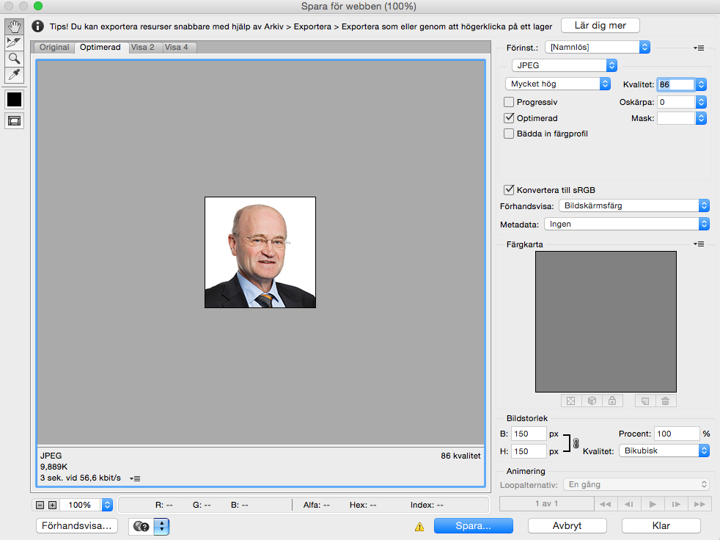This screenshot has height=540, width=720.
Task: Click the browser preview globe icon
Action: (x=141, y=526)
